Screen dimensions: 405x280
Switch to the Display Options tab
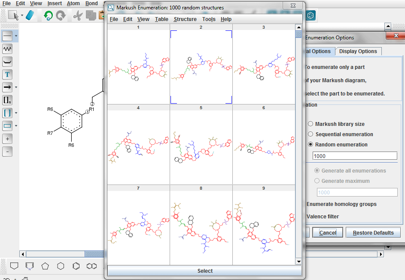tap(358, 51)
